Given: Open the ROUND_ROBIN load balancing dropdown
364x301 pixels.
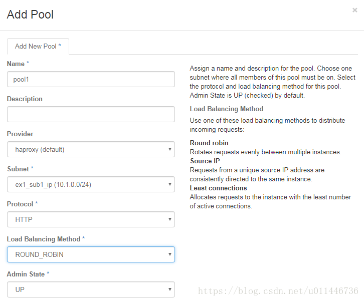Looking at the screenshot, I should tap(91, 254).
